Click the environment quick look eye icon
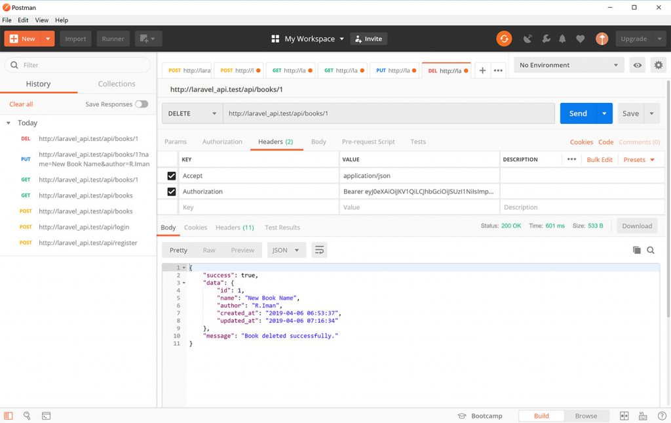Viewport: 671px width, 423px height. click(x=637, y=65)
